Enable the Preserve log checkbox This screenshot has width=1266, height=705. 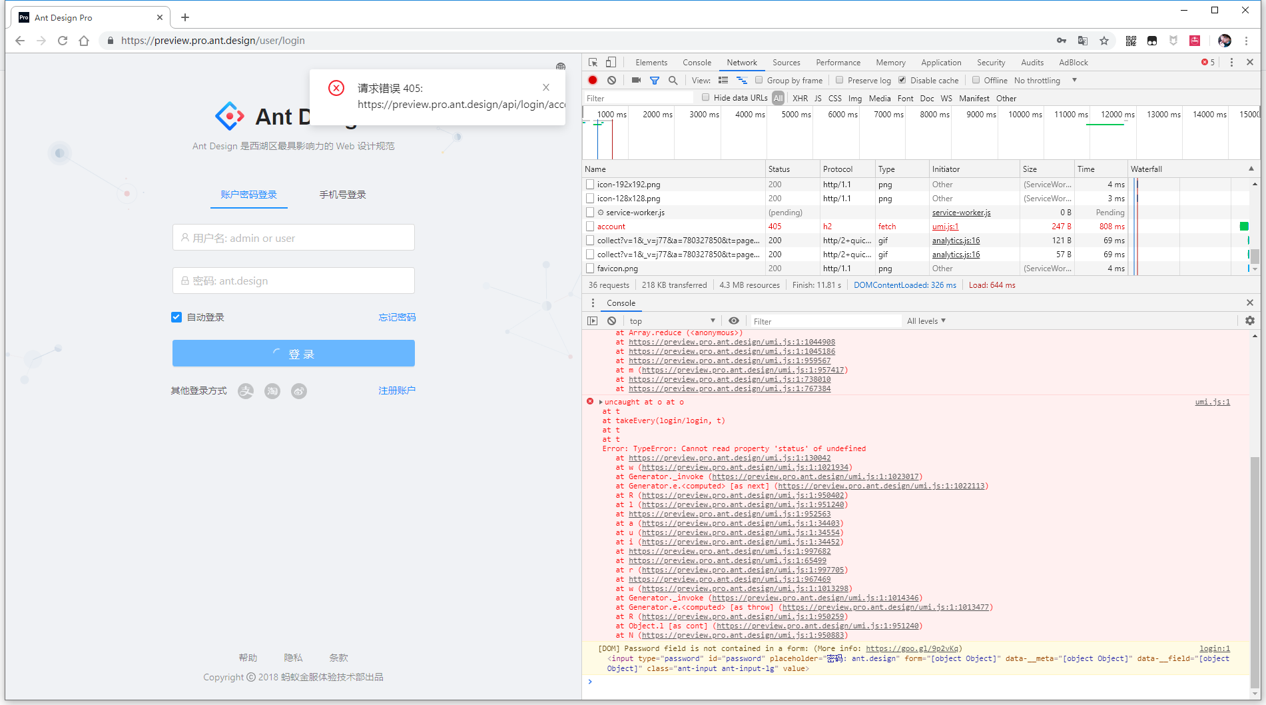(x=839, y=80)
